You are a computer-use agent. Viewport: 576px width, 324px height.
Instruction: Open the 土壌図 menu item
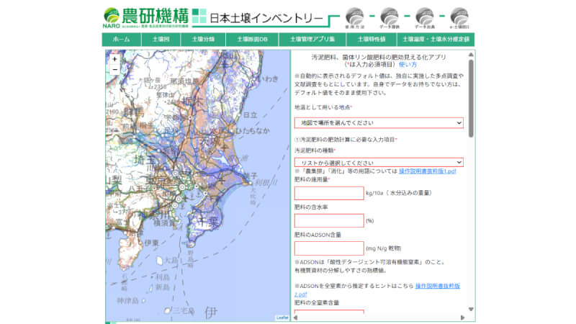click(161, 40)
